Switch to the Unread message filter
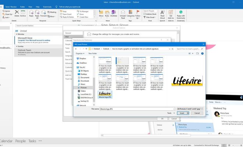 (24, 31)
